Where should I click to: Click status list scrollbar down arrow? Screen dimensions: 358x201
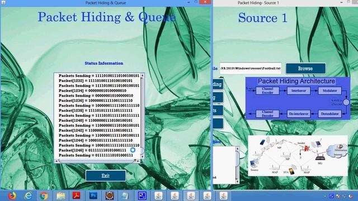(143, 157)
